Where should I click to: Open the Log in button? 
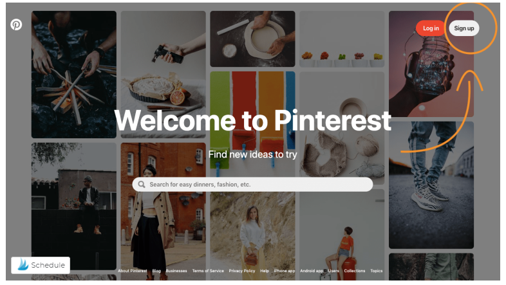pos(431,28)
